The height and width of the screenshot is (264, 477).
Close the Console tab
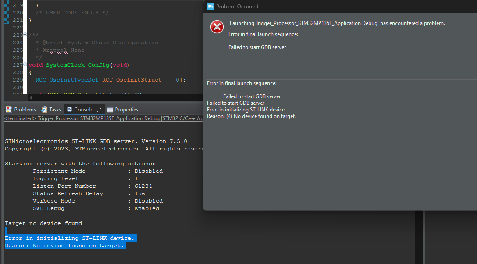pyautogui.click(x=99, y=110)
